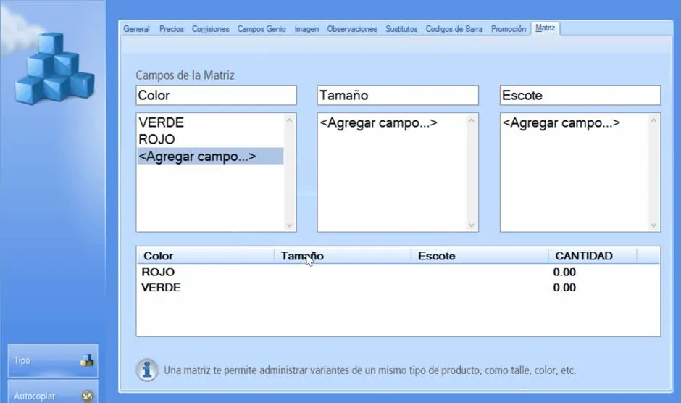This screenshot has height=403, width=681.
Task: Open the Comisiones tab
Action: click(211, 29)
